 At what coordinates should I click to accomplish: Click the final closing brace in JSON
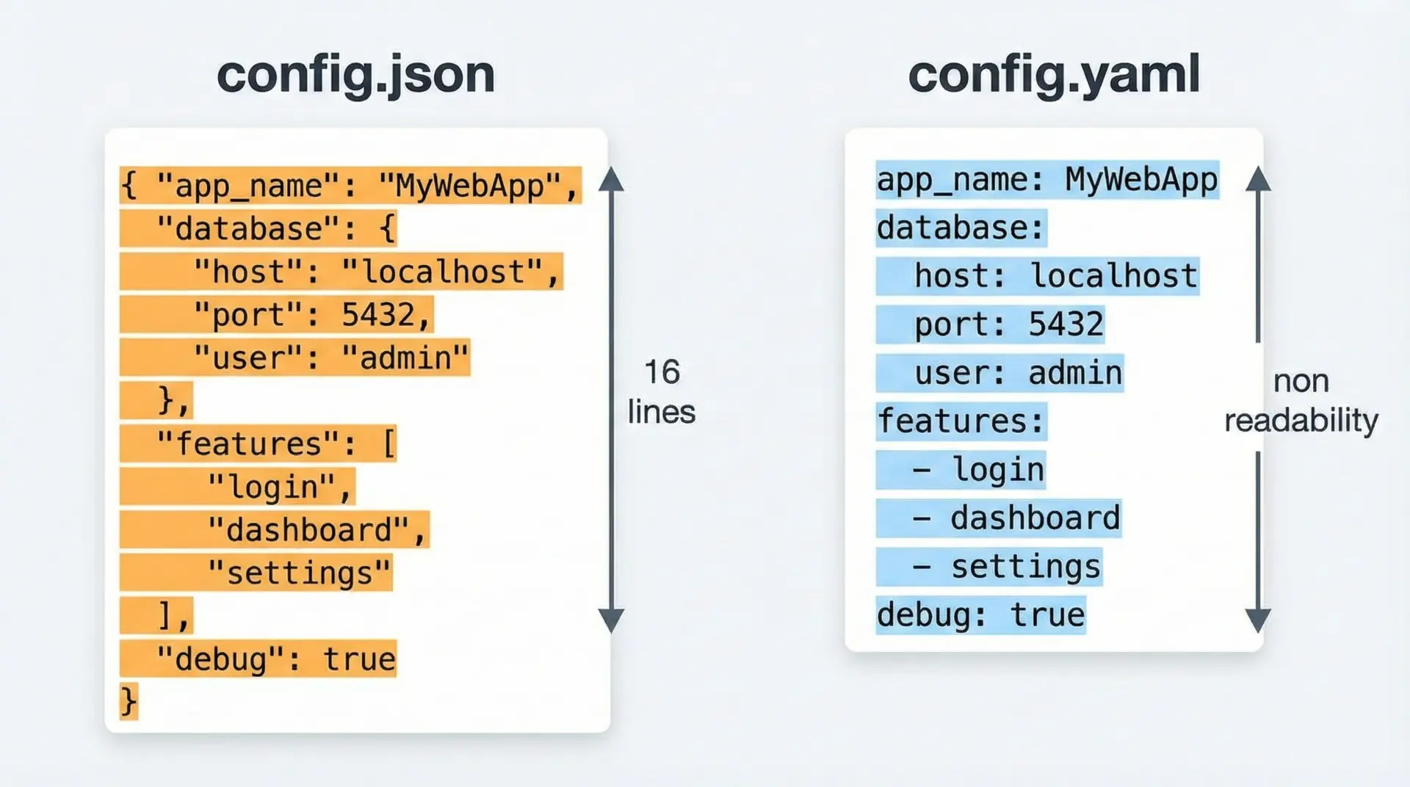pyautogui.click(x=129, y=701)
